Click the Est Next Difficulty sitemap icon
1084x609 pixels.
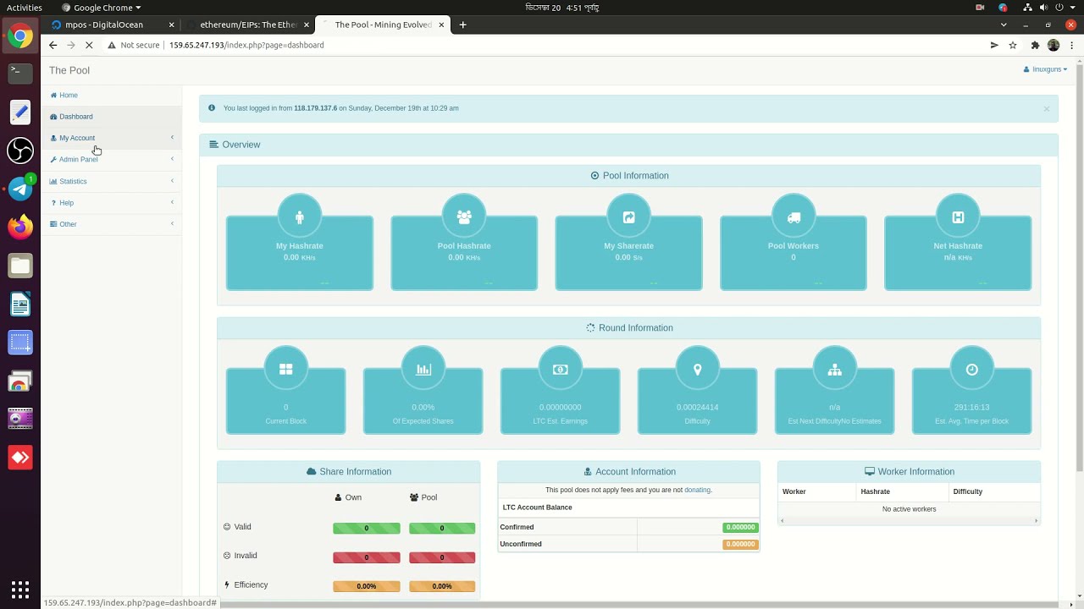coord(835,370)
